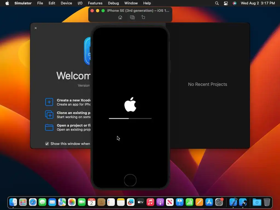Tap the iPhone SE home button

(130, 180)
